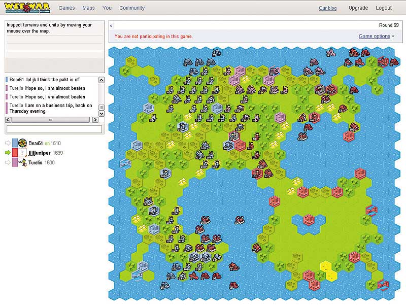406x307 pixels.
Task: Select the blue harbor on the bottom-left island
Action: pyautogui.click(x=137, y=275)
